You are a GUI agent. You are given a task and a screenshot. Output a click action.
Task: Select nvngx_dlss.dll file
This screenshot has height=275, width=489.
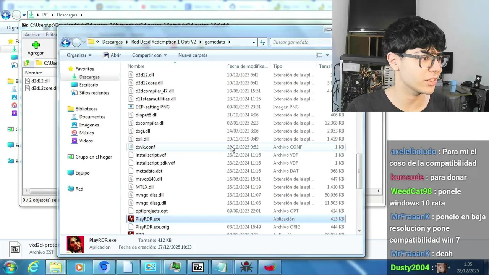[x=149, y=195]
